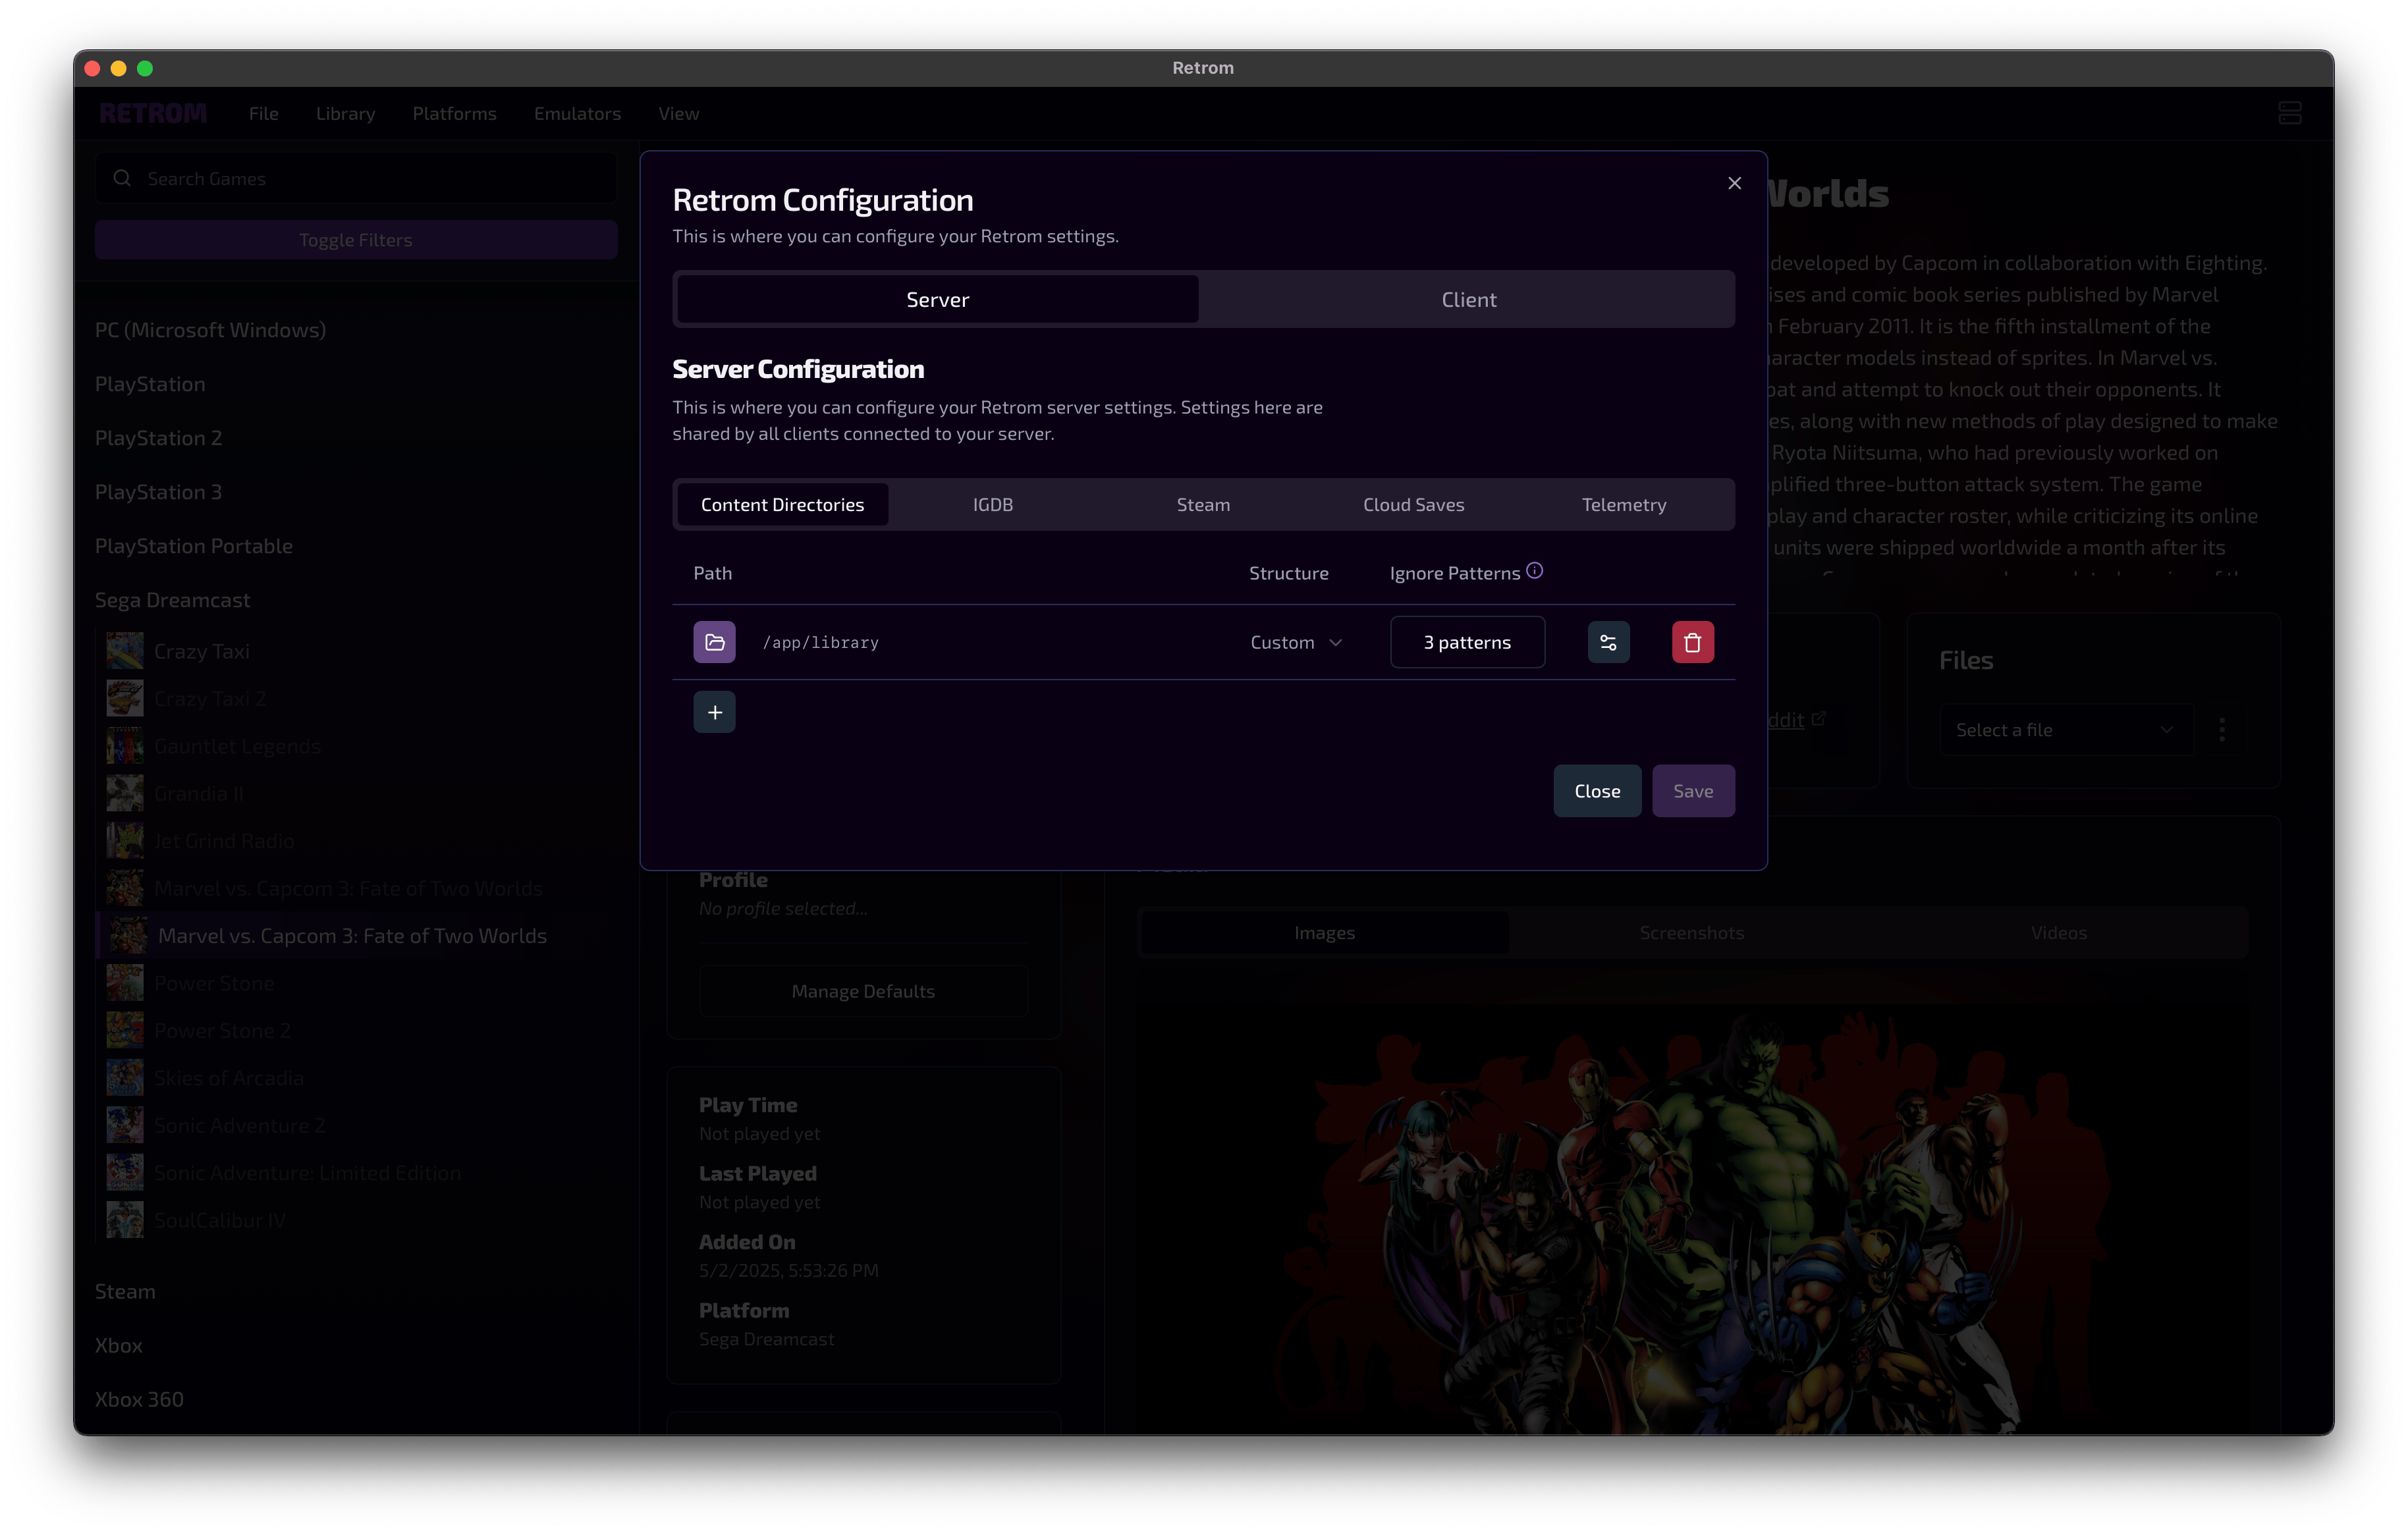Switch to the Videos media tab
The width and height of the screenshot is (2408, 1533).
[x=2059, y=932]
